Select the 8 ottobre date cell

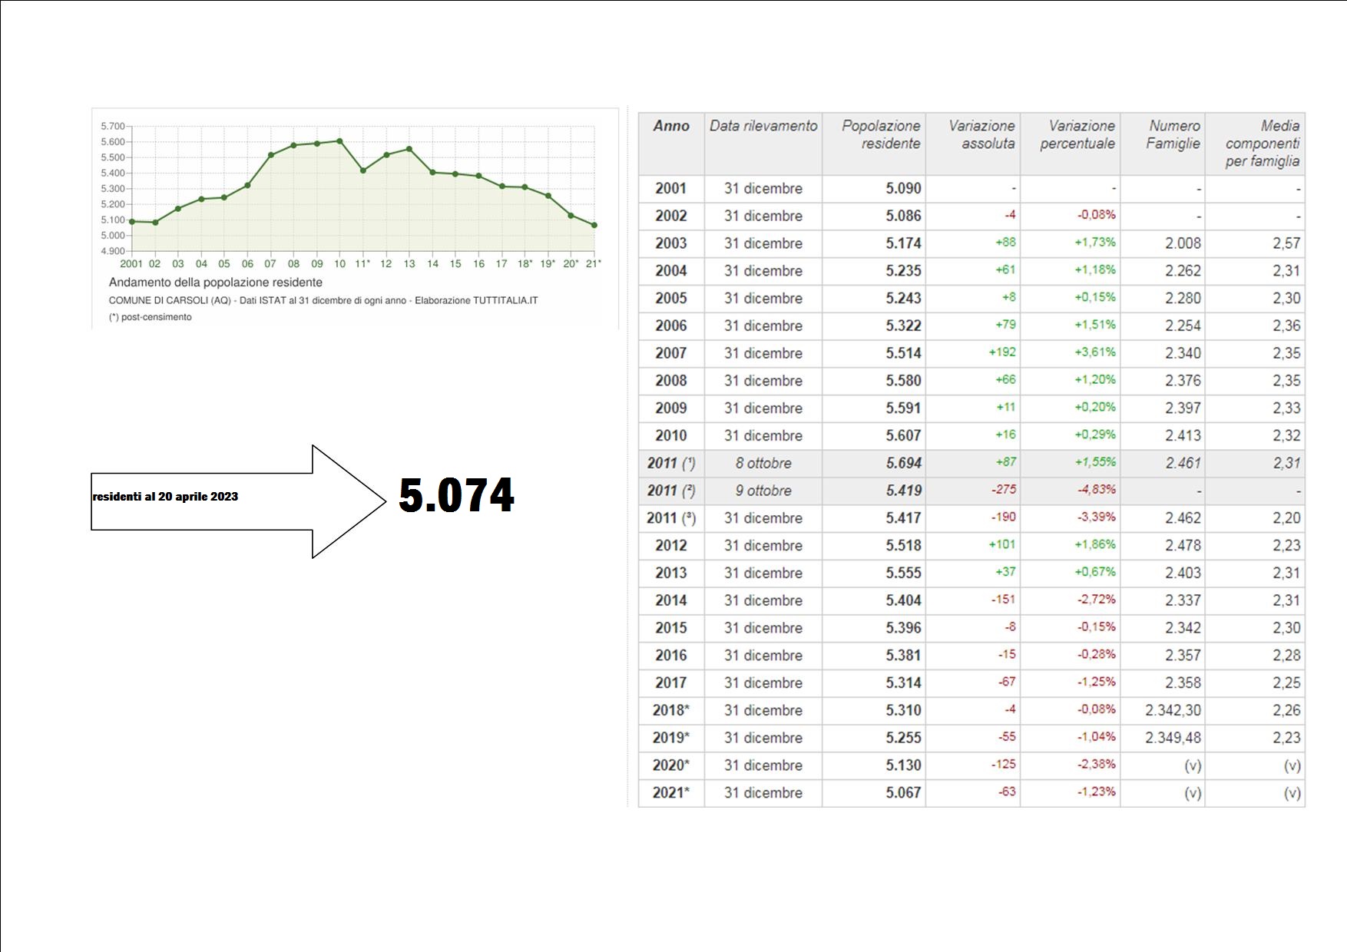(763, 463)
